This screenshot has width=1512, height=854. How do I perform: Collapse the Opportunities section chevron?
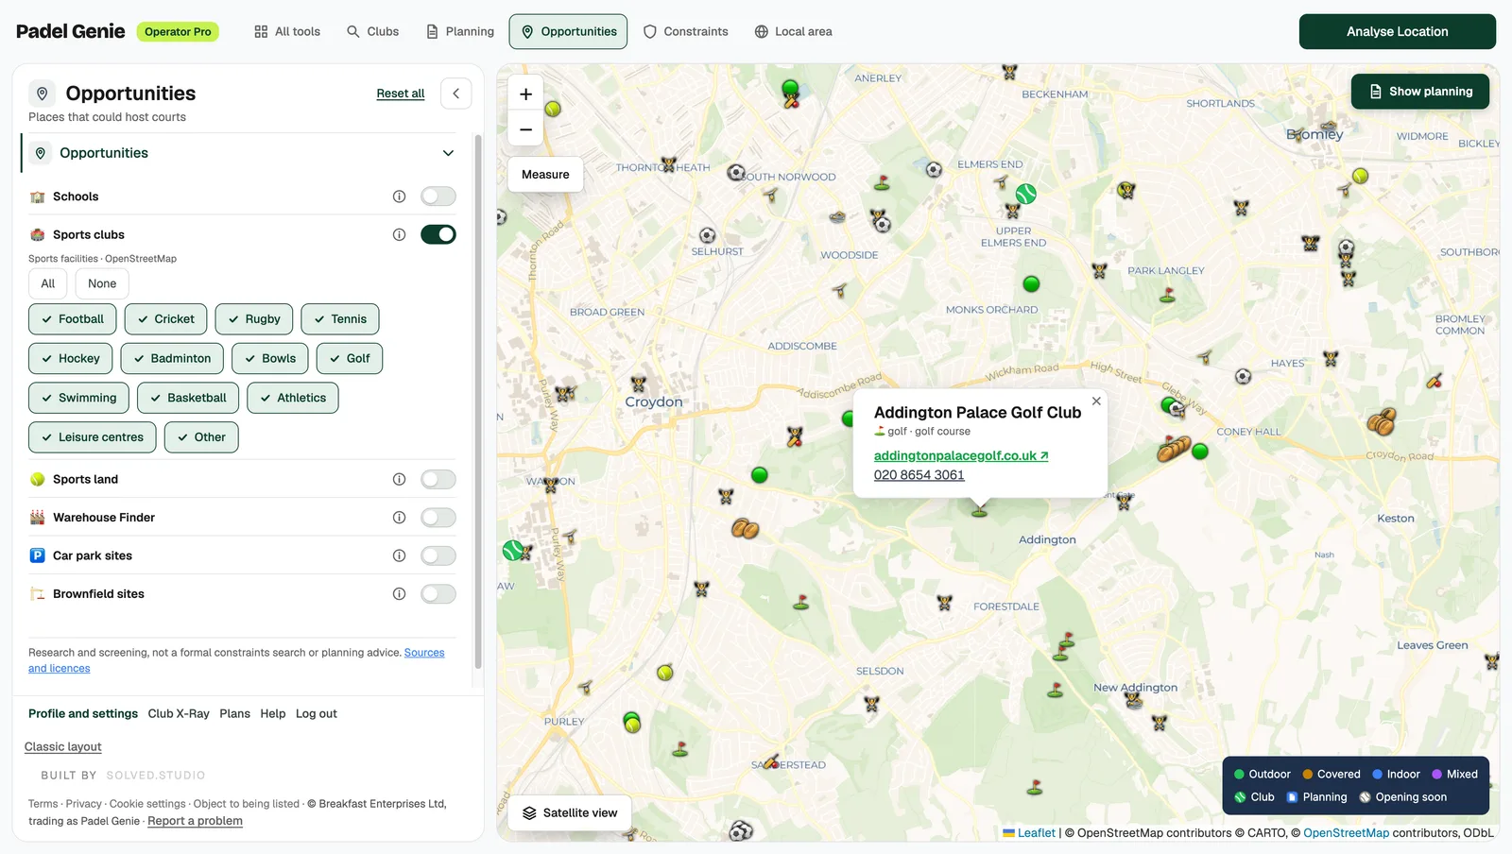click(x=448, y=153)
